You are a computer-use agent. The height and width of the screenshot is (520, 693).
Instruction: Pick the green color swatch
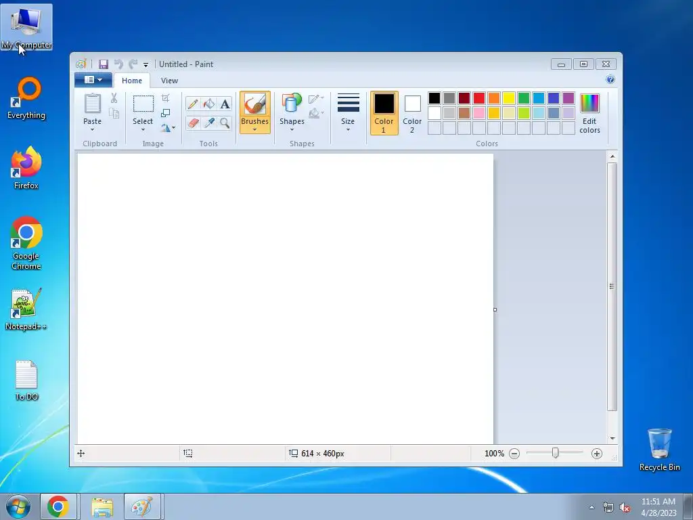pyautogui.click(x=524, y=98)
